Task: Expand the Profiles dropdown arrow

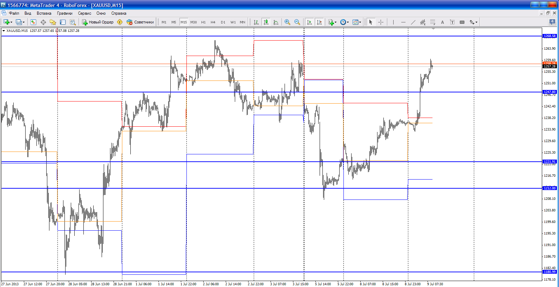Action: (x=23, y=22)
